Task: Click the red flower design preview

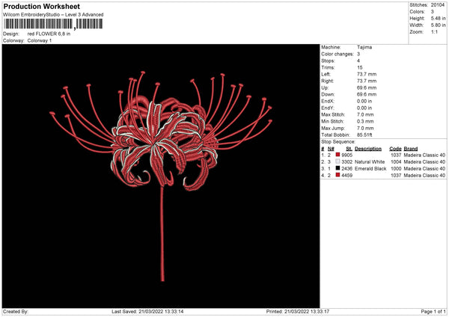Action: 161,176
